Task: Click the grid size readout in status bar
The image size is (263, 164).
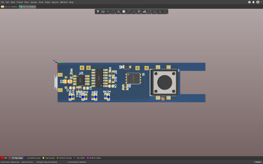Action: tap(27, 162)
